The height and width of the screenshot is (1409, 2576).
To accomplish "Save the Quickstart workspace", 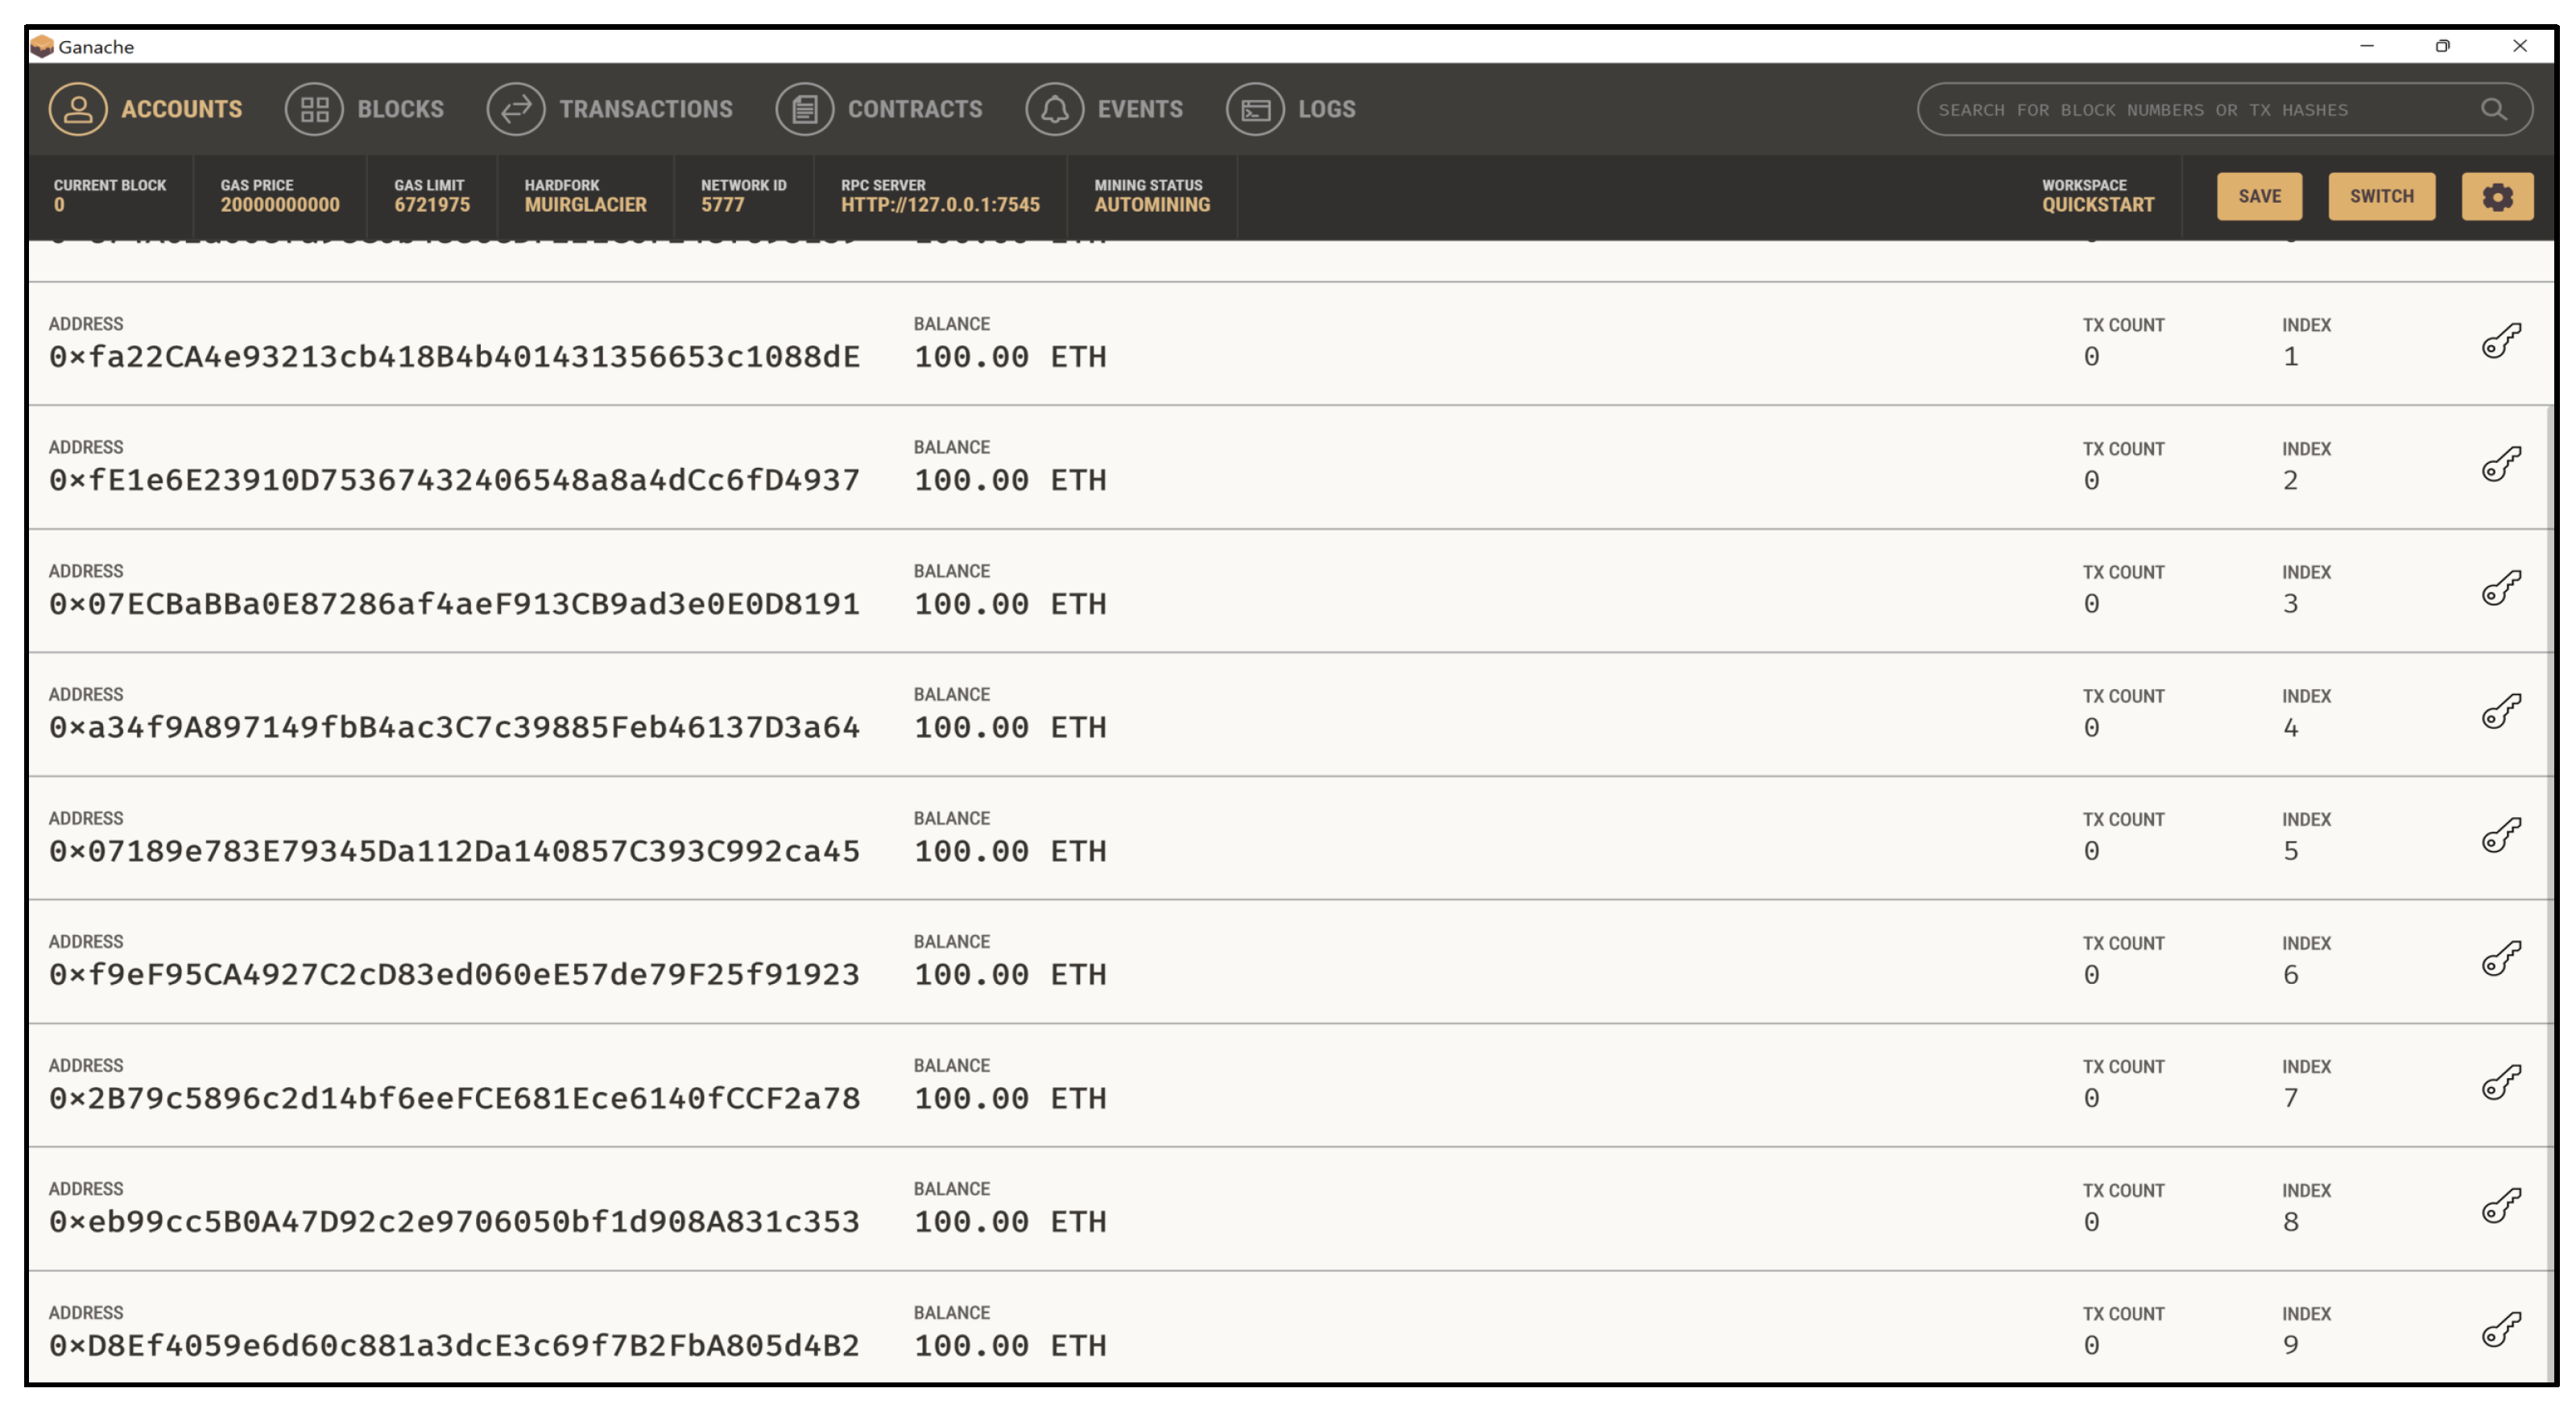I will (x=2258, y=196).
